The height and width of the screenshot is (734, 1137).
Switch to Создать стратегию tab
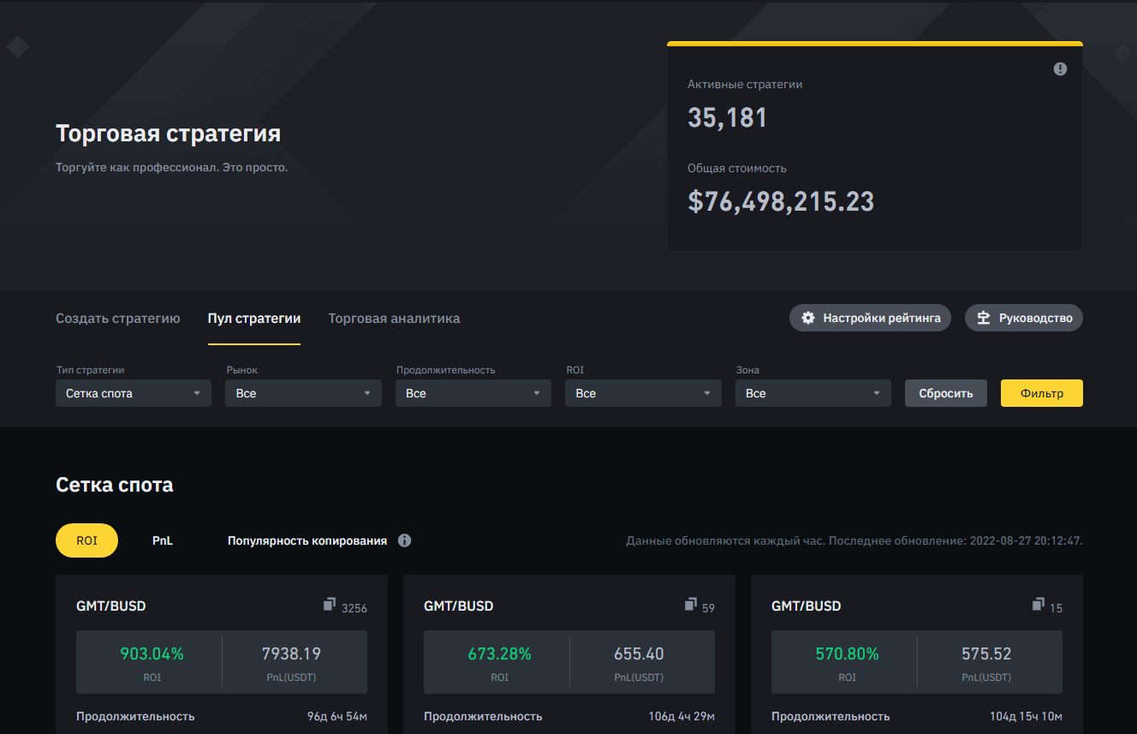(x=118, y=318)
